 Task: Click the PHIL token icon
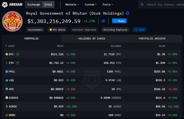click(x=7, y=71)
